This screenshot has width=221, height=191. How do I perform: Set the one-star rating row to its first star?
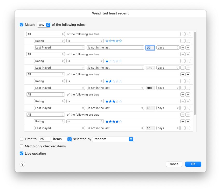pos(107,61)
